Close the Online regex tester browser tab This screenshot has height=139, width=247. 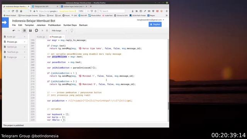pyautogui.click(x=86, y=7)
